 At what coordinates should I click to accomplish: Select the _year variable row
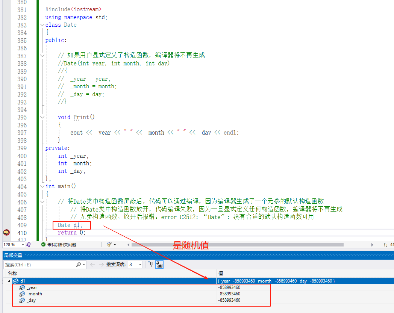[198, 287]
